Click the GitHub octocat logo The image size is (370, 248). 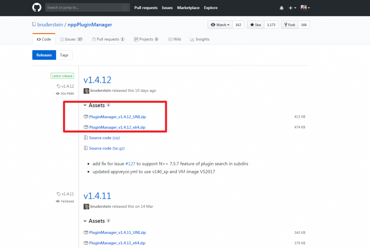(36, 8)
